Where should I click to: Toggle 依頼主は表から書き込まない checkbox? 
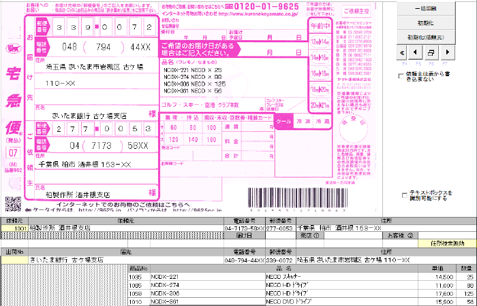[401, 76]
